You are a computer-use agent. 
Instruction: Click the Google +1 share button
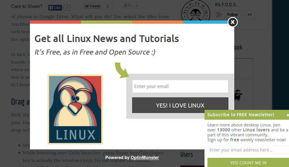(x=128, y=5)
